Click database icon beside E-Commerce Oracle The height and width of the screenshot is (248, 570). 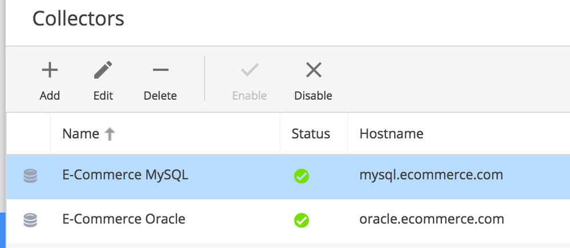point(30,220)
